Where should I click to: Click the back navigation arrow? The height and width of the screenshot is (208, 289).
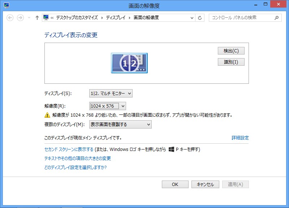(x=10, y=18)
